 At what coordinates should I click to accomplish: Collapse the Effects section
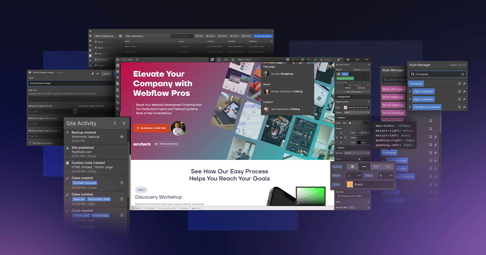tap(336, 148)
